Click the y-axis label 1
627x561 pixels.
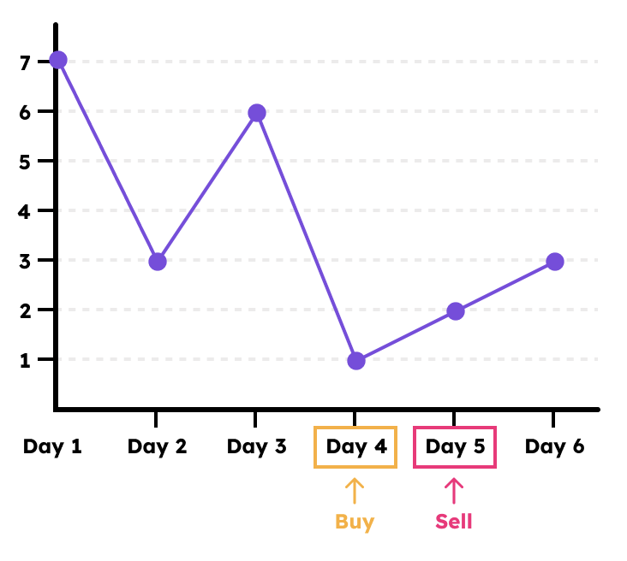[x=25, y=360]
